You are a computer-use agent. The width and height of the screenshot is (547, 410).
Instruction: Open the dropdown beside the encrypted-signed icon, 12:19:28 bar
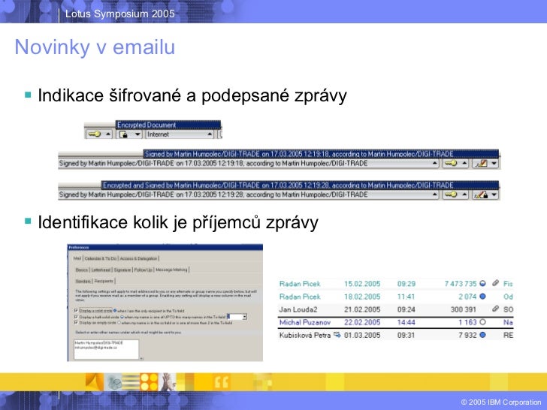tap(494, 195)
